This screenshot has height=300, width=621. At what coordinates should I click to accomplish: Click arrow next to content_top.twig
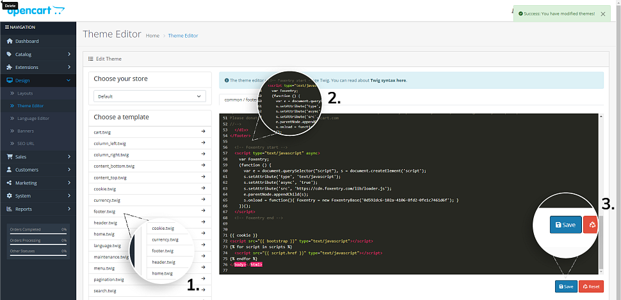(x=203, y=177)
